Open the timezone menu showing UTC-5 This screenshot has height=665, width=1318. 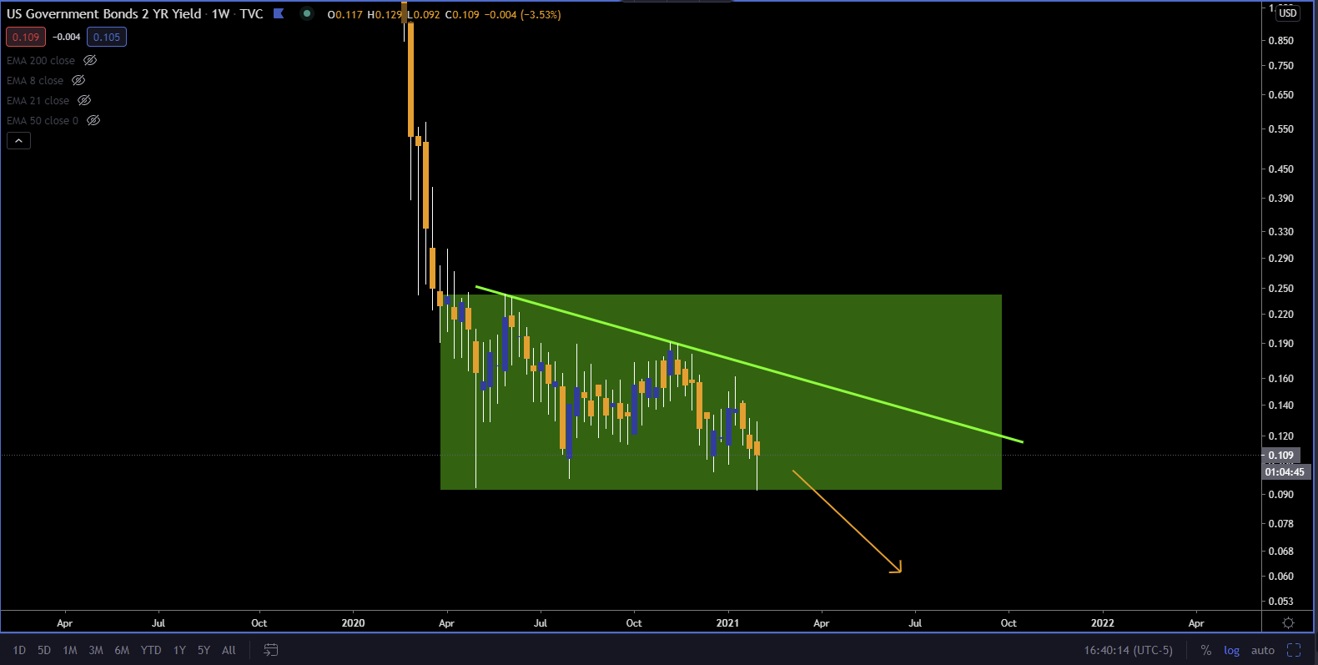(x=1128, y=650)
